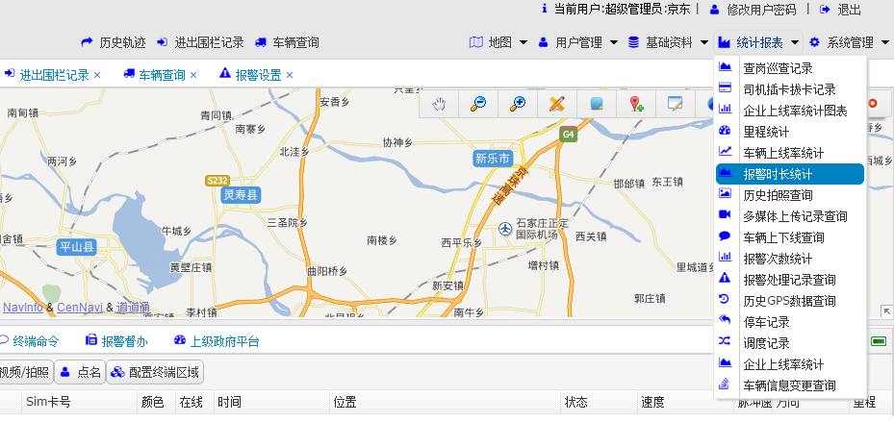The height and width of the screenshot is (422, 894).
Task: Click the add map marker pin tool
Action: 636,104
